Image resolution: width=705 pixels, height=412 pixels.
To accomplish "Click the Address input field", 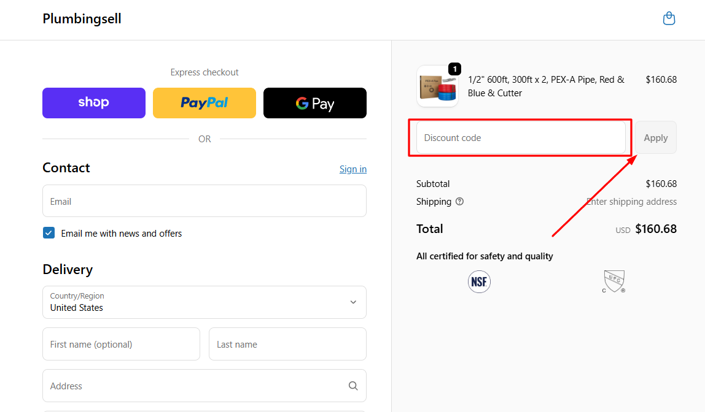I will pyautogui.click(x=204, y=386).
